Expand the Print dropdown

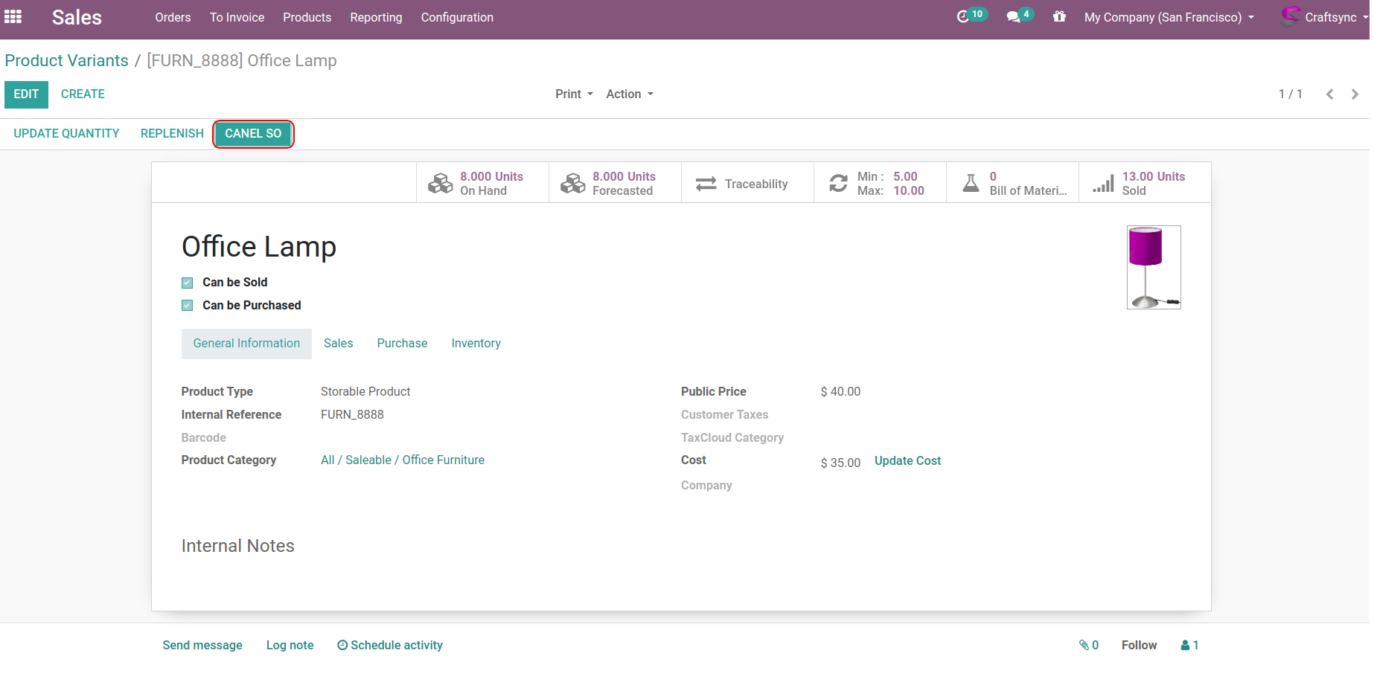[x=574, y=94]
